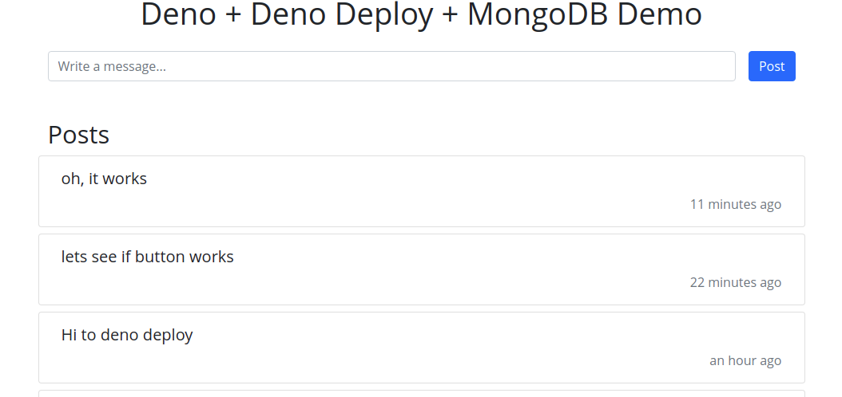Screen dimensions: 842x397
Task: Click the word "works" in the first post
Action: pos(125,179)
